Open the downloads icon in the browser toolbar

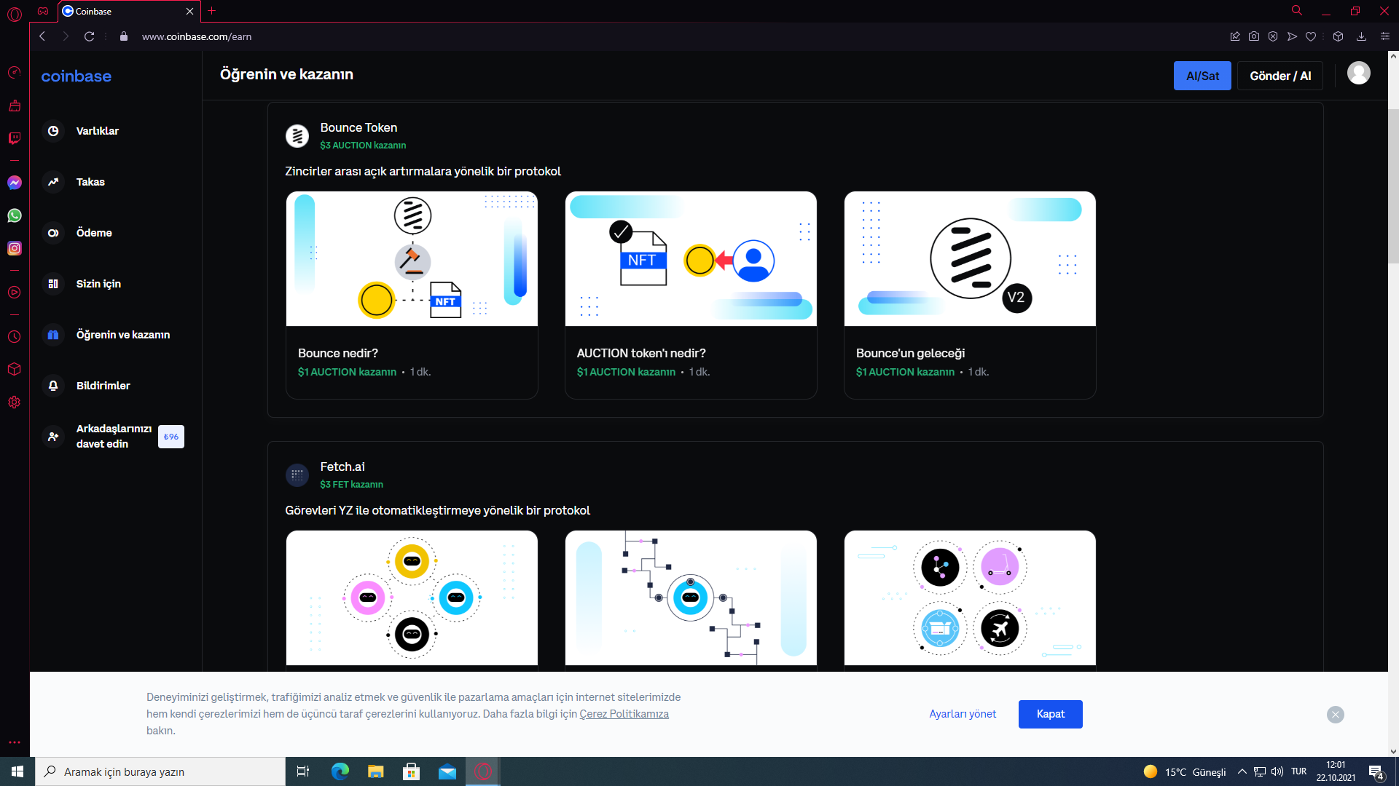pos(1361,36)
